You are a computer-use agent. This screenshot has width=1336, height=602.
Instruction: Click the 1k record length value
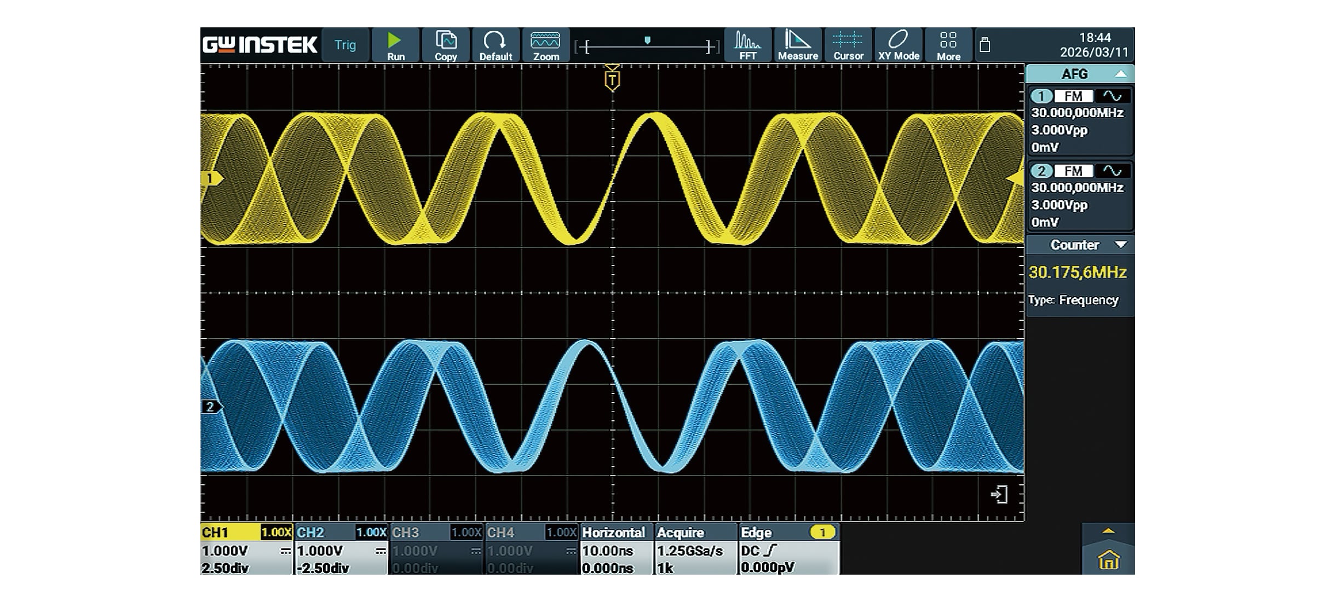tap(665, 568)
